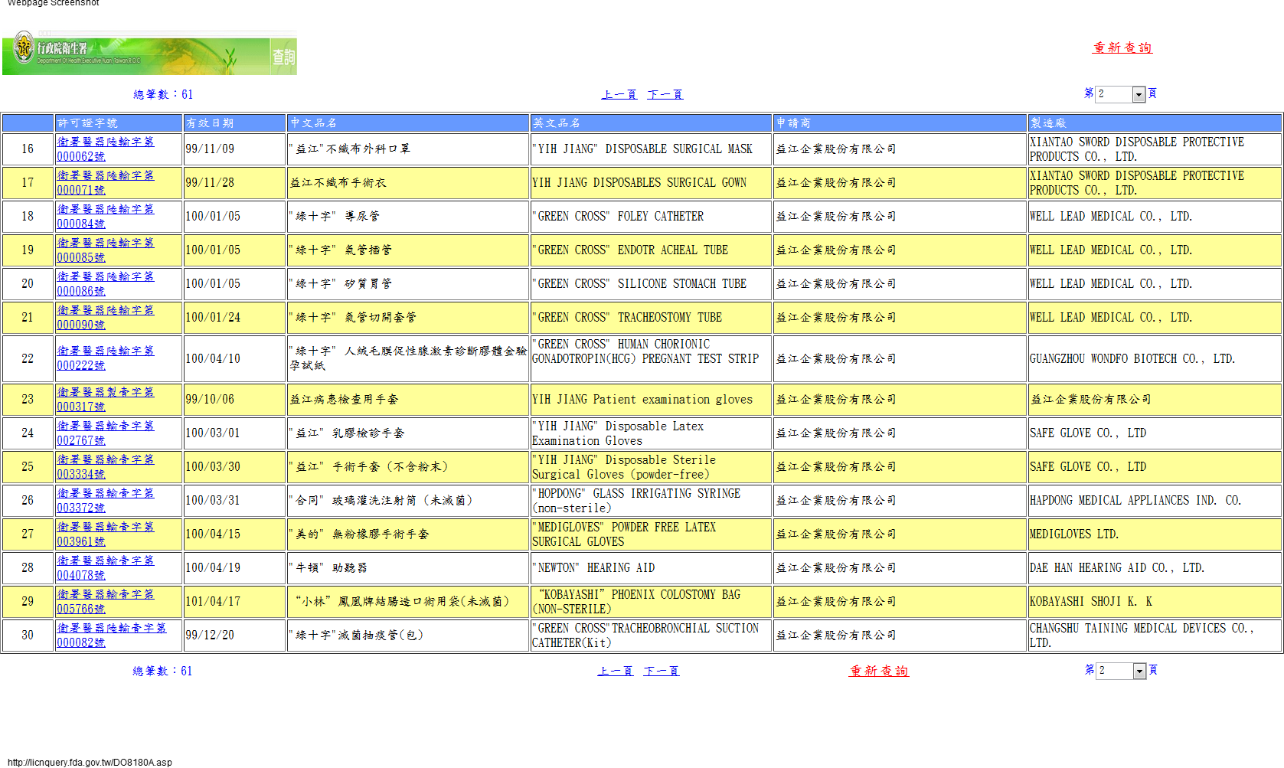Click "HOPDONG" GLASS IRRIGATING SYRINGE cell
Screen dimensions: 1284x768
651,501
